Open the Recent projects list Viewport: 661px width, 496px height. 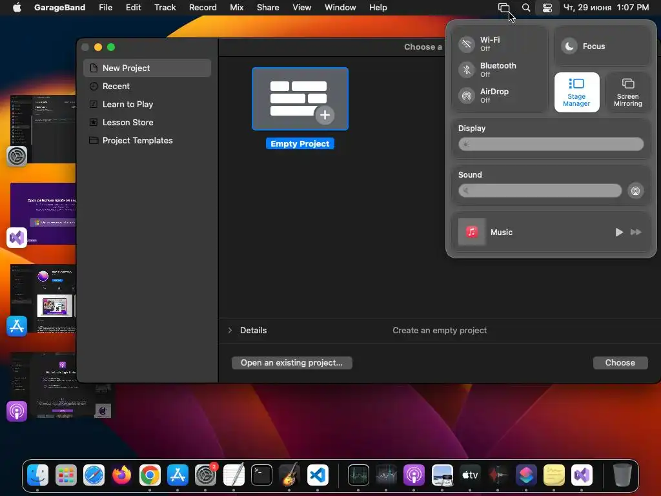[x=147, y=86]
